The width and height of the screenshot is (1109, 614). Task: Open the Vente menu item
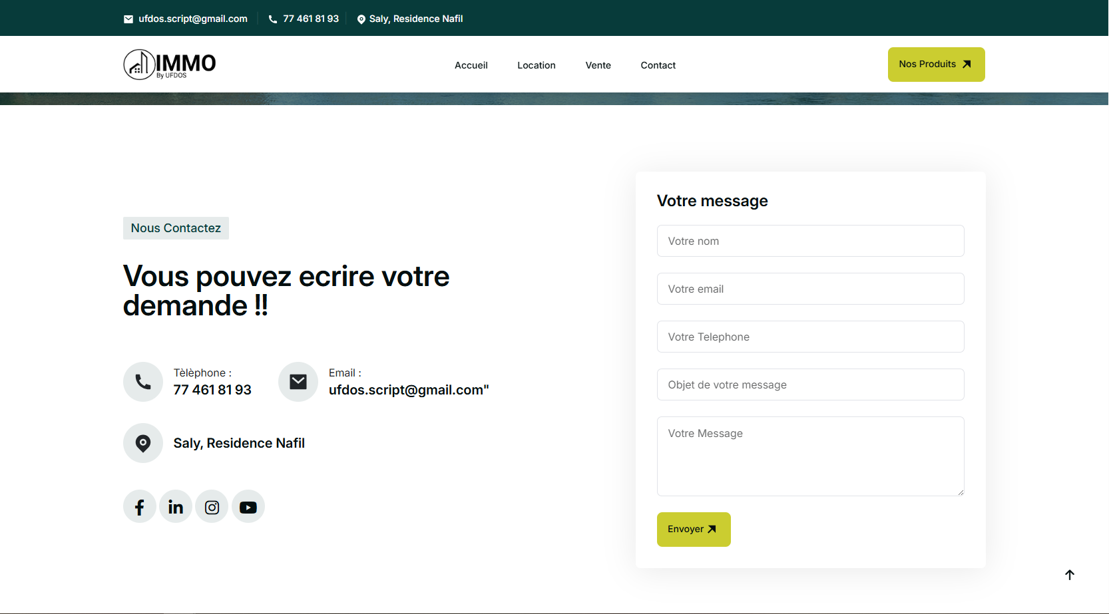pyautogui.click(x=598, y=65)
